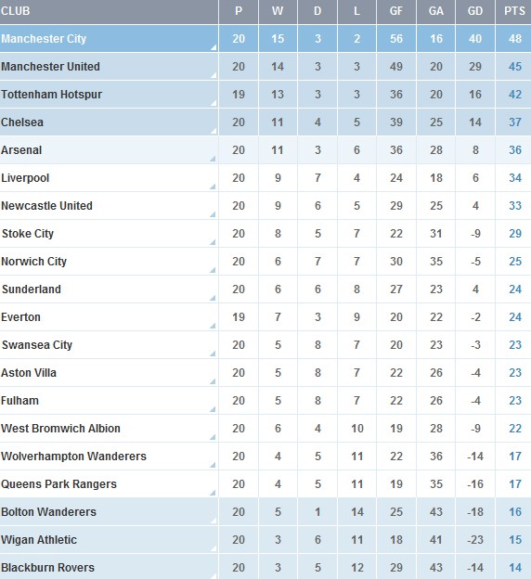Expand the Chelsea row details arrow
Image resolution: width=531 pixels, height=579 pixels.
(214, 131)
